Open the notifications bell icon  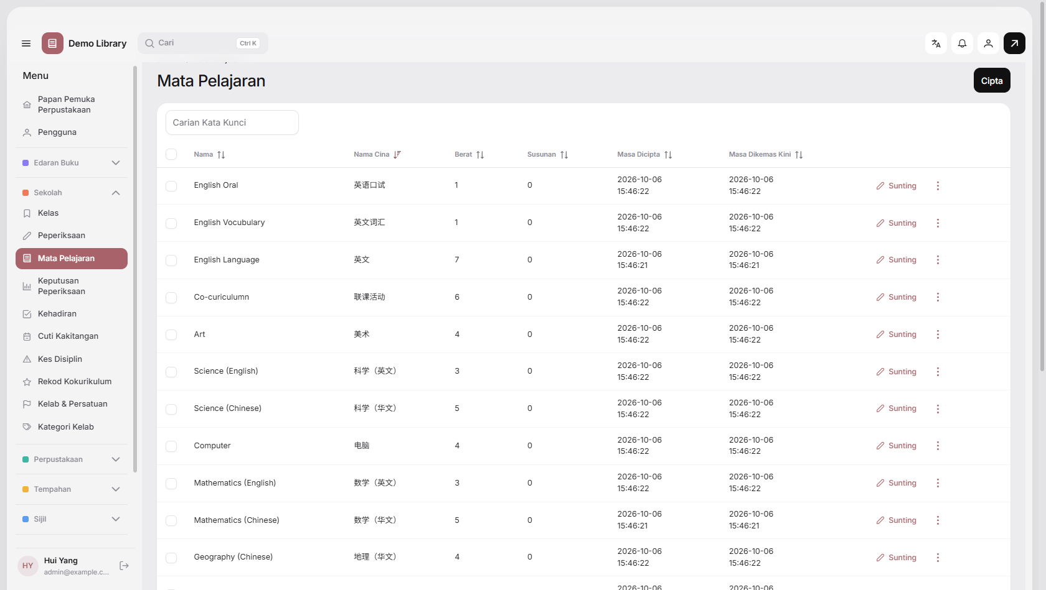(x=962, y=44)
